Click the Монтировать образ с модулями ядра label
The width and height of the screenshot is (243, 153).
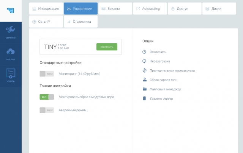(86, 97)
